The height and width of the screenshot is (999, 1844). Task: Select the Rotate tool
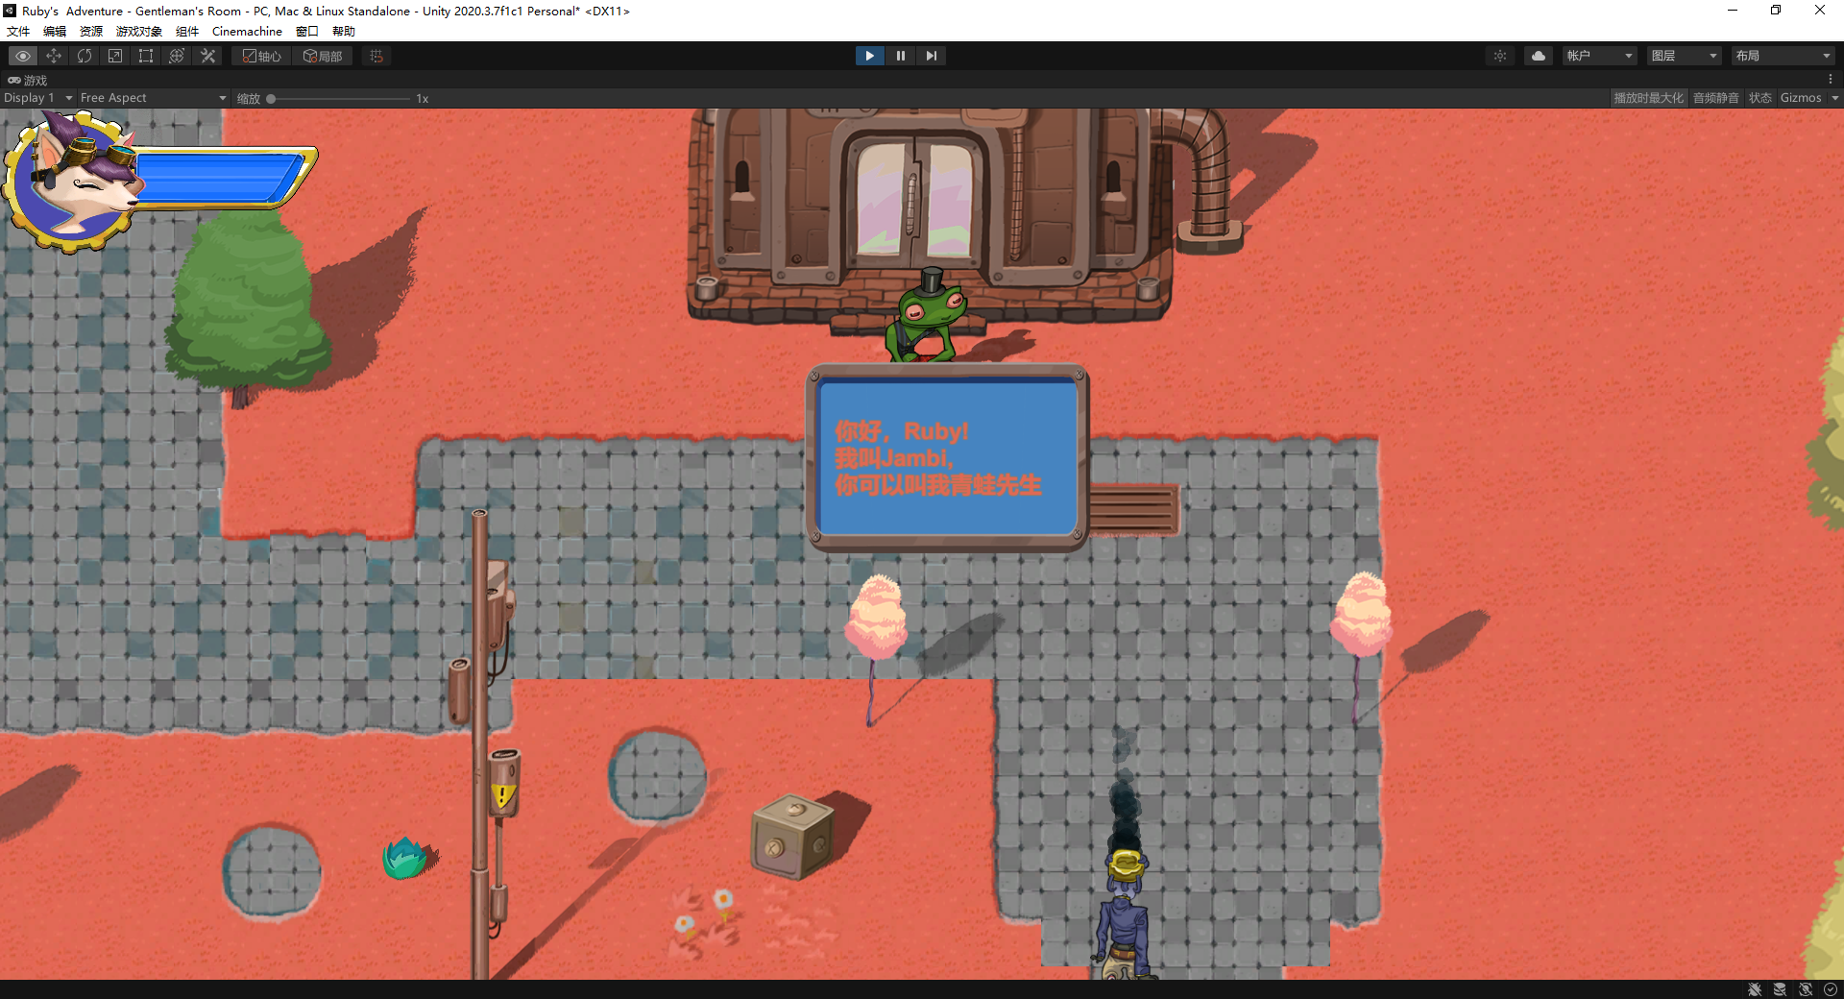[x=85, y=56]
